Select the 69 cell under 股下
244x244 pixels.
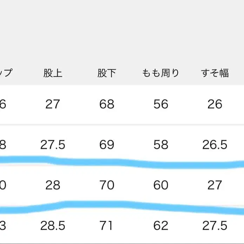tap(107, 145)
